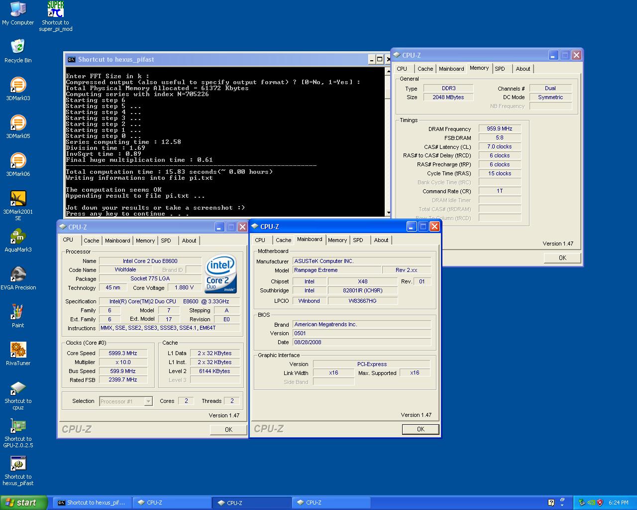
Task: Click the BIOS date 08/28/2008 field
Action: click(361, 342)
